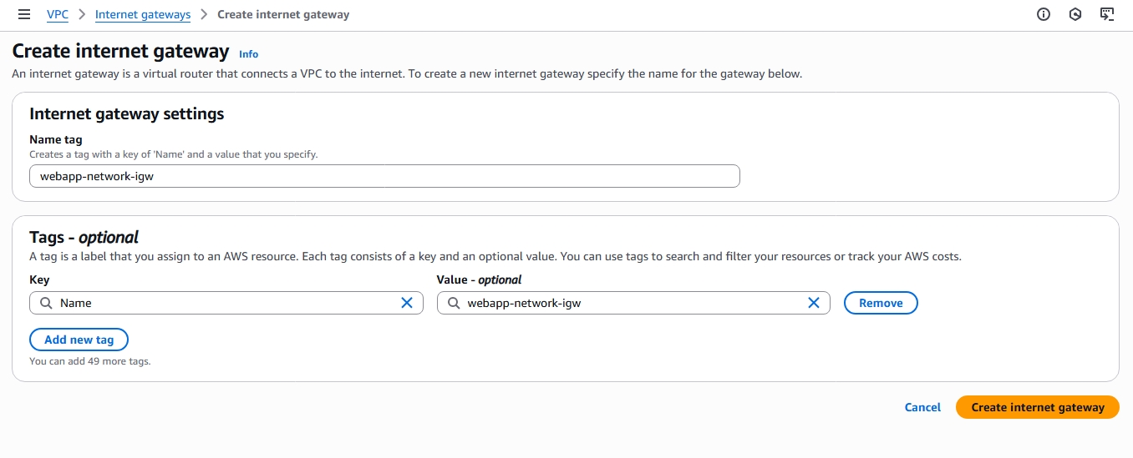This screenshot has width=1133, height=458.
Task: Open the Info link beside page title
Action: (248, 54)
